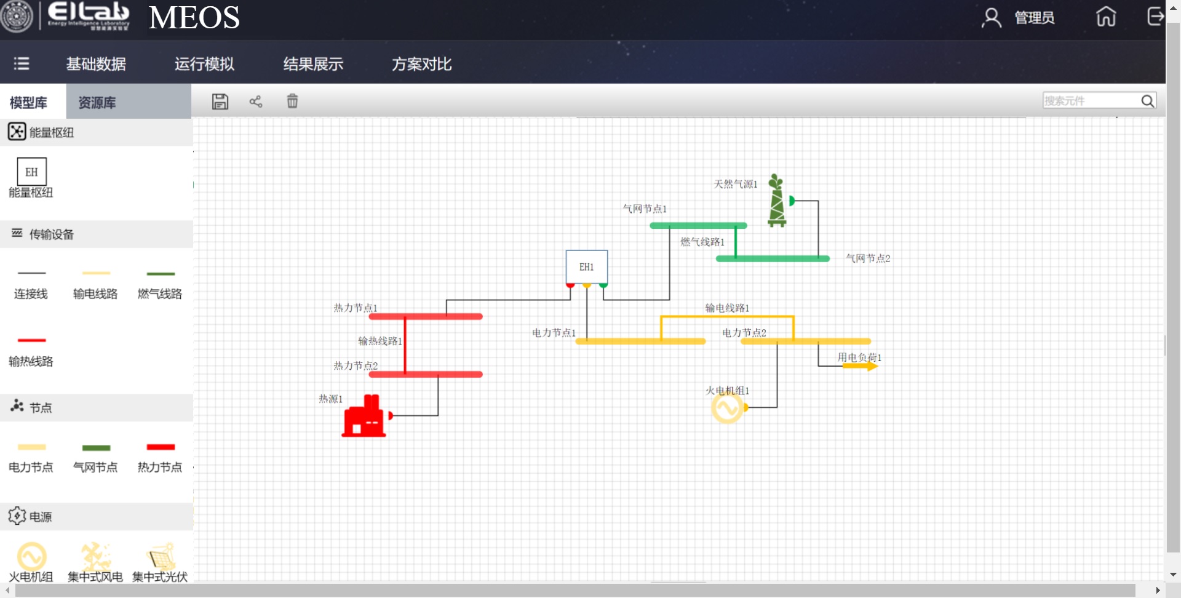This screenshot has width=1181, height=598.
Task: Select the red 热力节点 swatch
Action: [x=161, y=447]
